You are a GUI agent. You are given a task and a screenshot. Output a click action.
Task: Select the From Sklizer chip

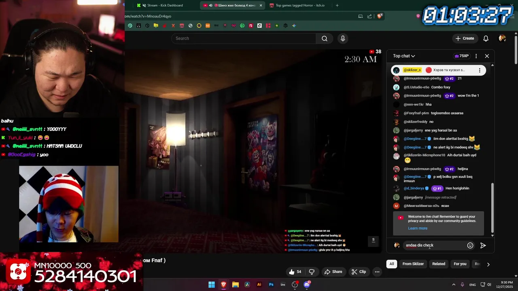pyautogui.click(x=413, y=264)
